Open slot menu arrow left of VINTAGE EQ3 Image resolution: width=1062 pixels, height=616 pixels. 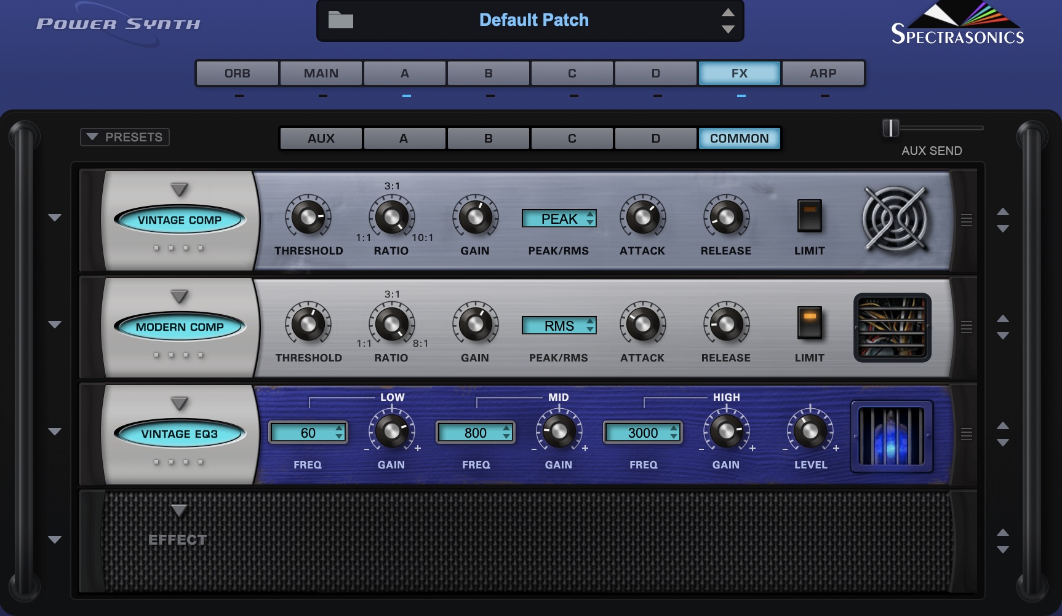click(x=55, y=432)
